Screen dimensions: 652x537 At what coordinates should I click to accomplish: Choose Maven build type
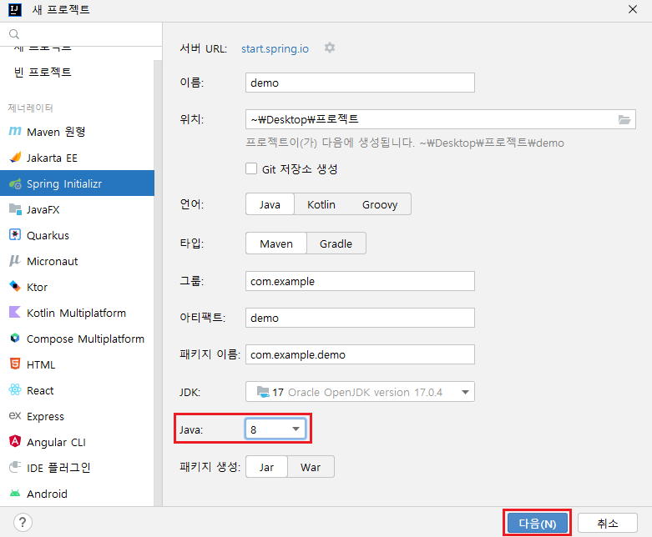click(x=276, y=243)
